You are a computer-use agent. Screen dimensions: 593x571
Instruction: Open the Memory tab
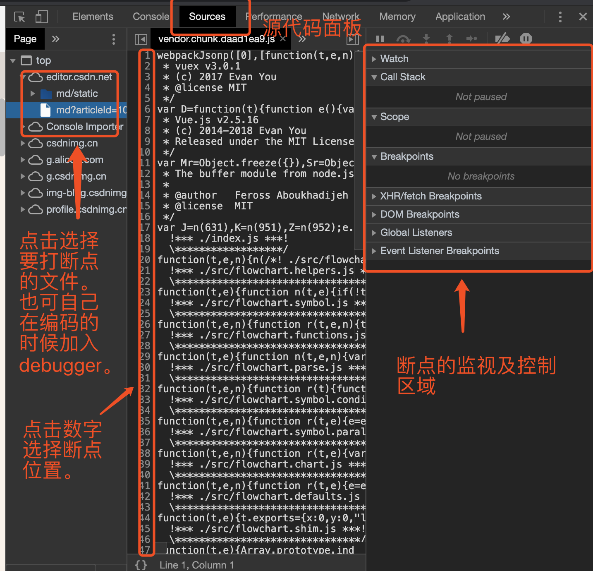coord(397,17)
